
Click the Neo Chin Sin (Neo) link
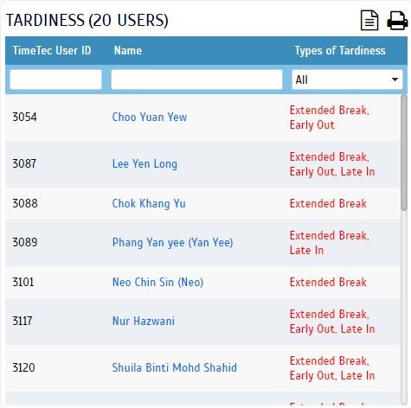pyautogui.click(x=157, y=282)
